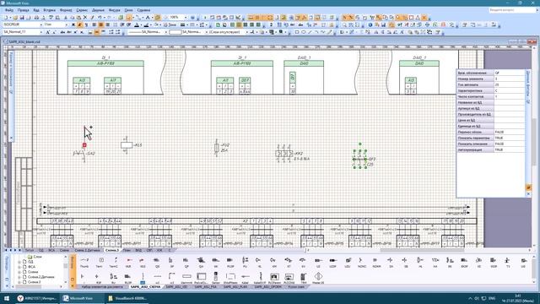The height and width of the screenshot is (304, 540).
Task: Select the Ellipse drawing tool
Action: click(304, 32)
